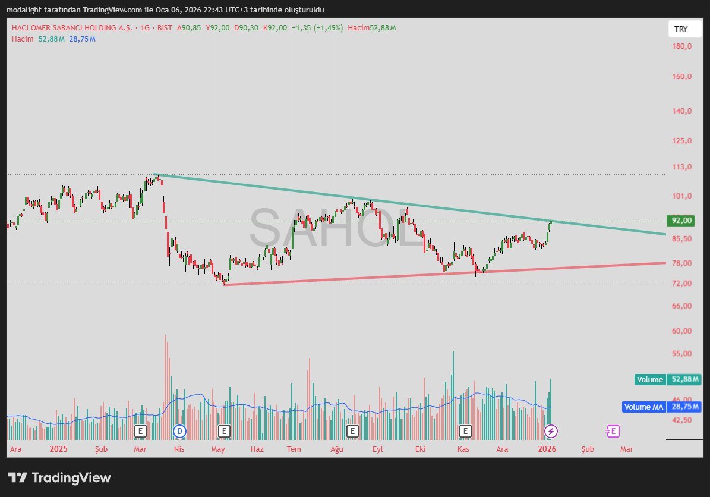The height and width of the screenshot is (497, 710).
Task: Select the Hacim indicator legend
Action: click(x=23, y=39)
